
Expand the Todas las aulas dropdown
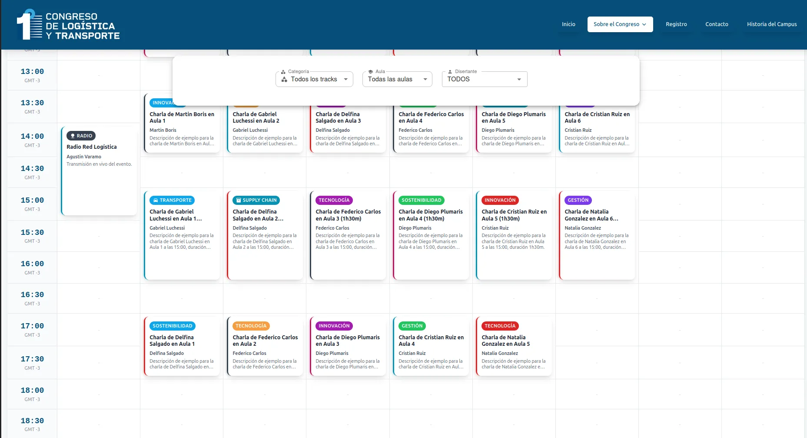[x=397, y=79]
